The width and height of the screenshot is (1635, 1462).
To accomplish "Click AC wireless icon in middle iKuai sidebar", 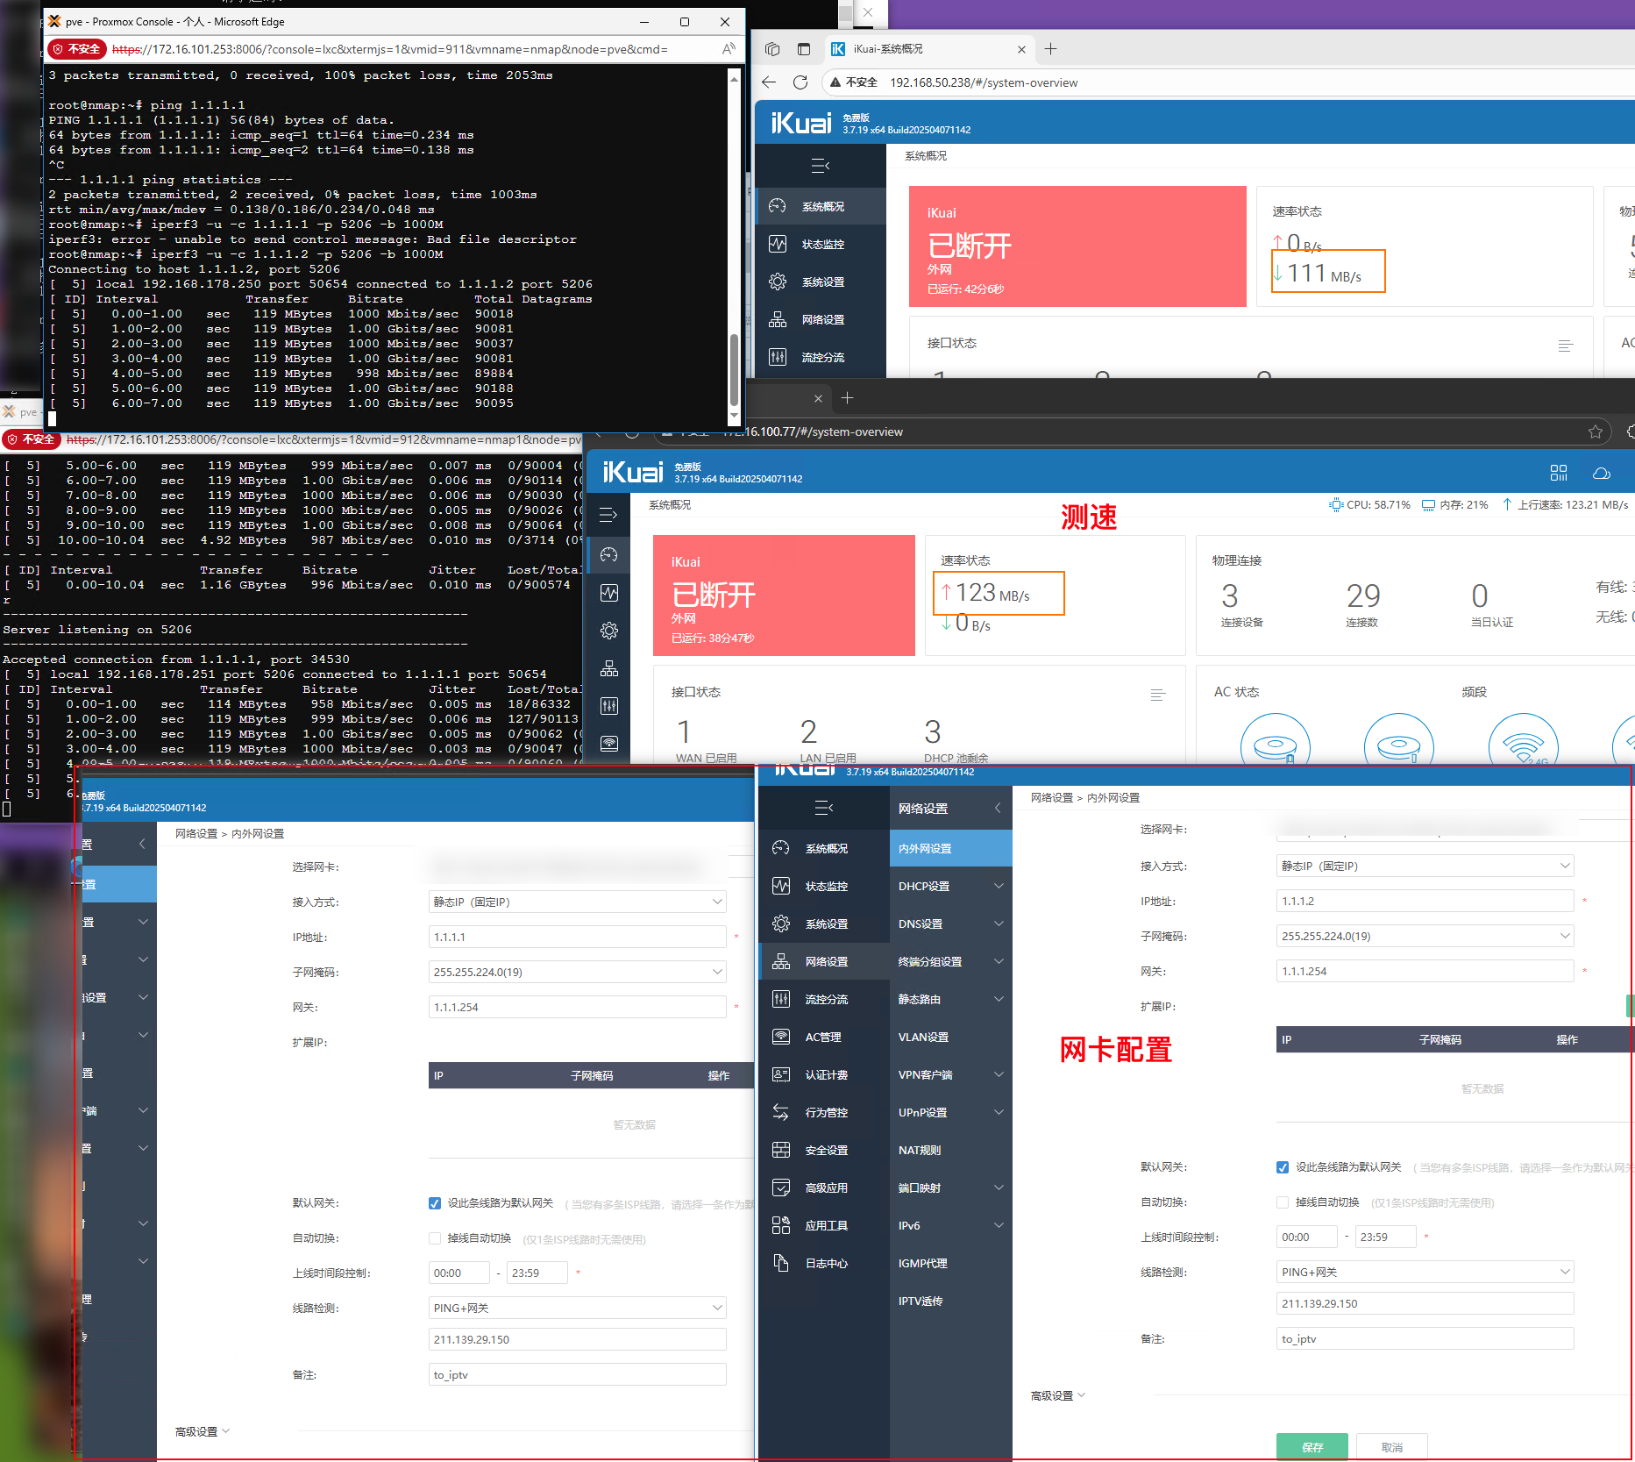I will (609, 743).
